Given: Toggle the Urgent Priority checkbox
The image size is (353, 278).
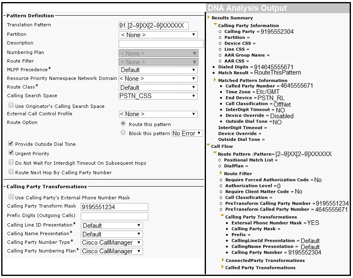Looking at the screenshot, I should (x=11, y=153).
